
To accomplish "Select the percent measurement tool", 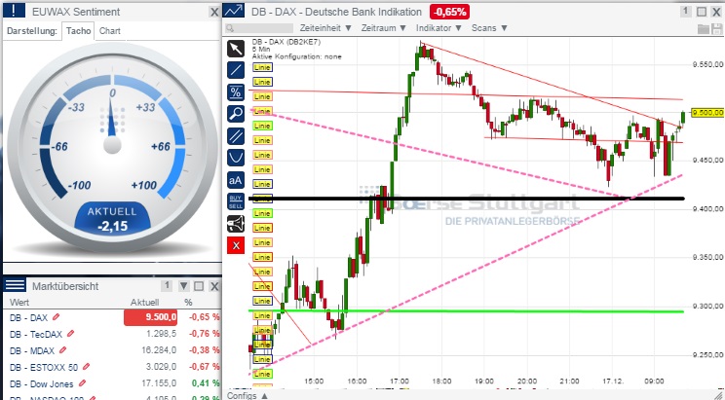I will click(x=236, y=92).
